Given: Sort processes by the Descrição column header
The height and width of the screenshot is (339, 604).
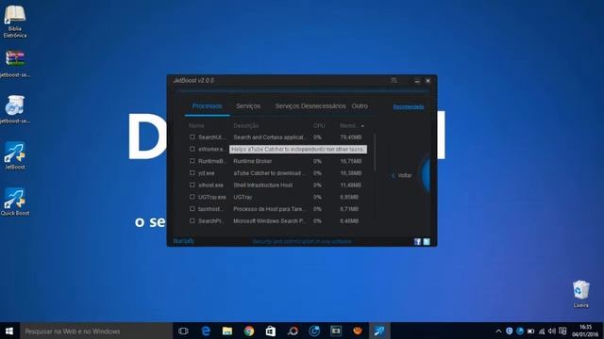Looking at the screenshot, I should (245, 125).
